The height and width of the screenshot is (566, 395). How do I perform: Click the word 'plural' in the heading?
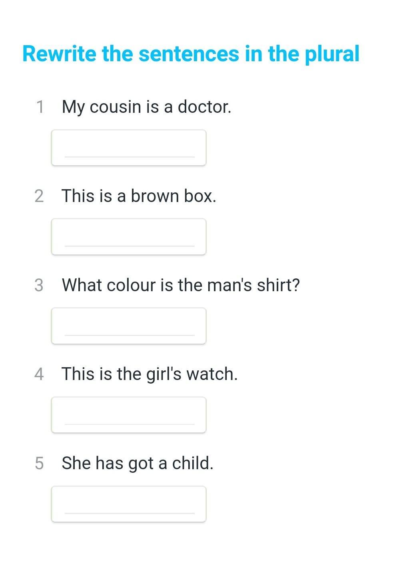(x=332, y=55)
